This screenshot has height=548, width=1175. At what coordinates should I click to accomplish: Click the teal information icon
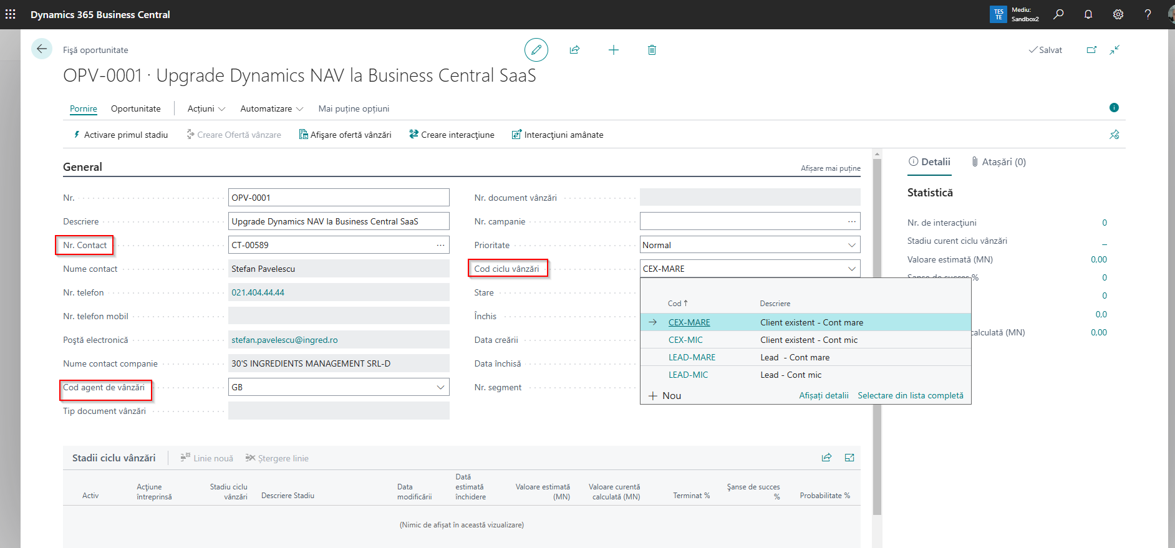coord(1114,108)
